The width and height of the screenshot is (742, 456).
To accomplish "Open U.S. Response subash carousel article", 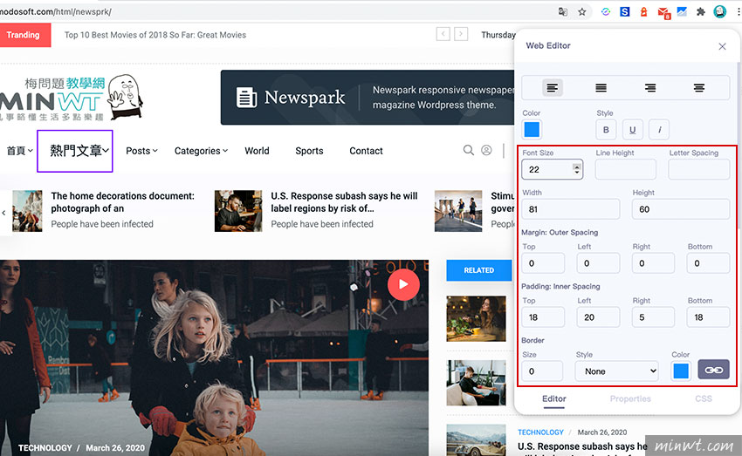I will click(344, 202).
